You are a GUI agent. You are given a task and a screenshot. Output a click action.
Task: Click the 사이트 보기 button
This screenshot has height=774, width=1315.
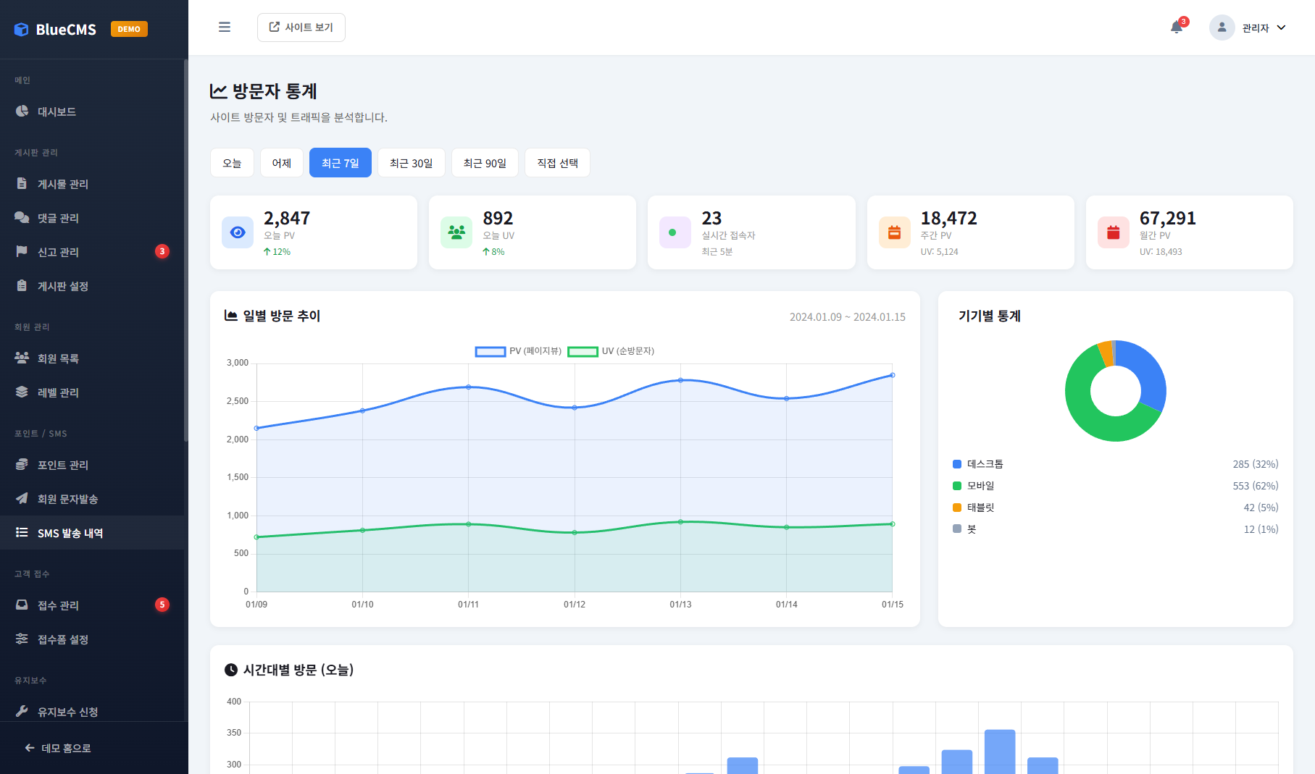click(301, 28)
